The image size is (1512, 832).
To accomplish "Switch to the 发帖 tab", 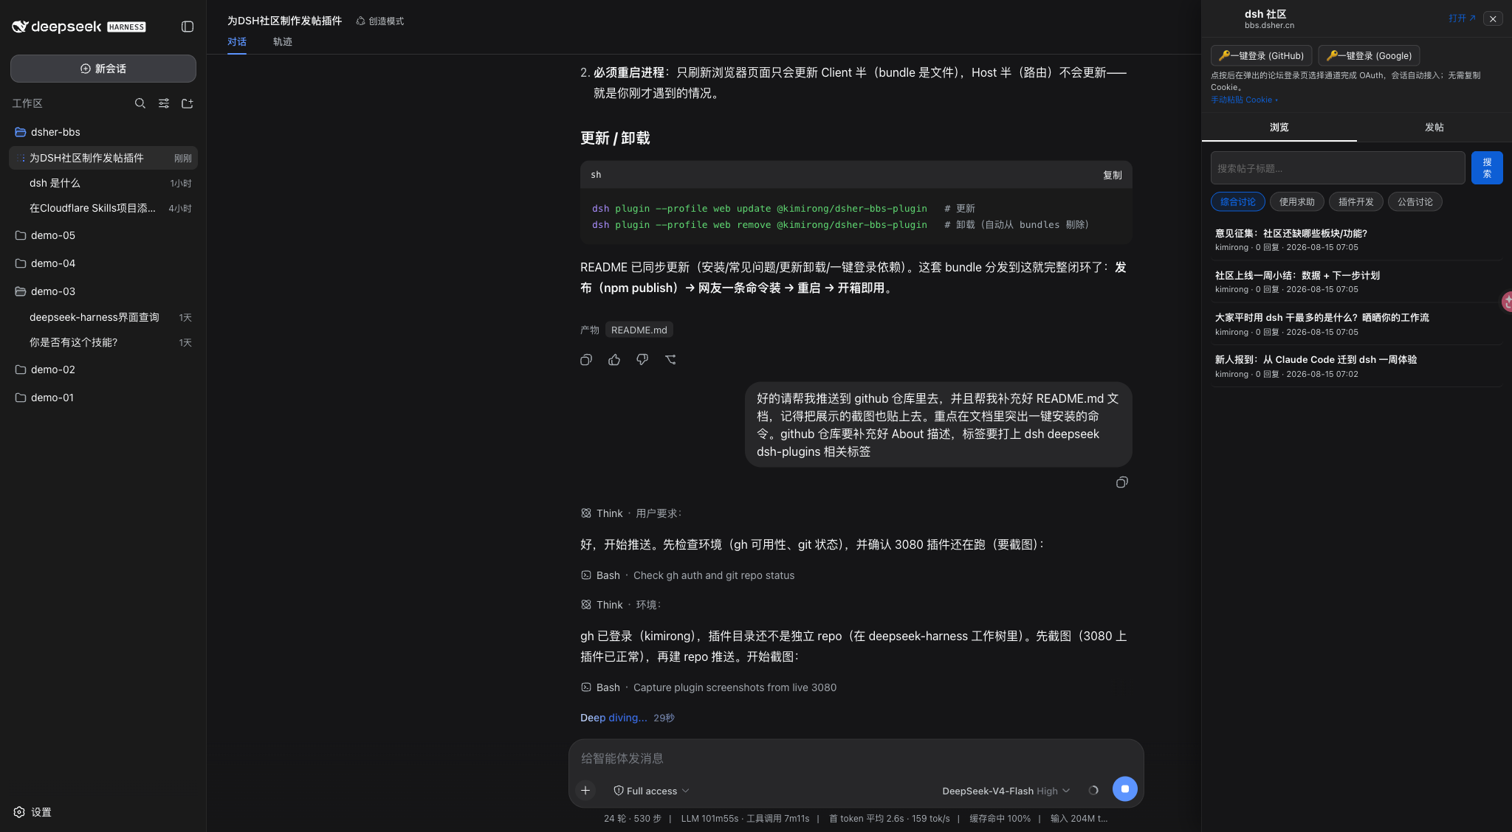I will [1434, 128].
